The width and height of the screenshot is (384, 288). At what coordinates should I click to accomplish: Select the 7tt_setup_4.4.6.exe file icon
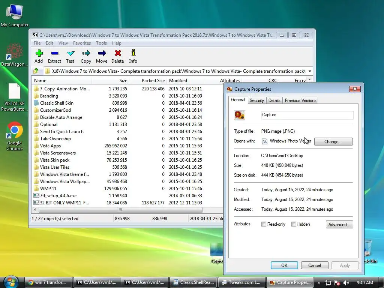[x=36, y=195]
